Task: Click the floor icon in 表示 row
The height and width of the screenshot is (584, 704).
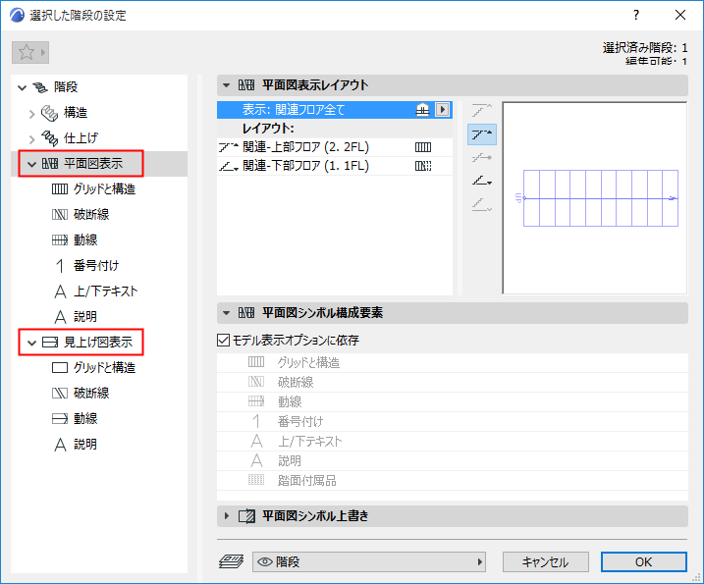Action: [422, 110]
